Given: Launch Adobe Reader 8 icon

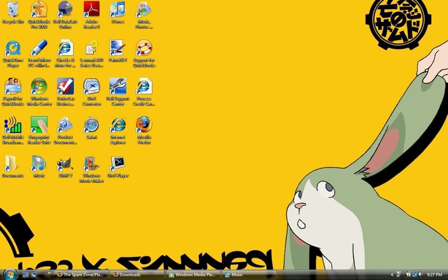Looking at the screenshot, I should coord(92,15).
